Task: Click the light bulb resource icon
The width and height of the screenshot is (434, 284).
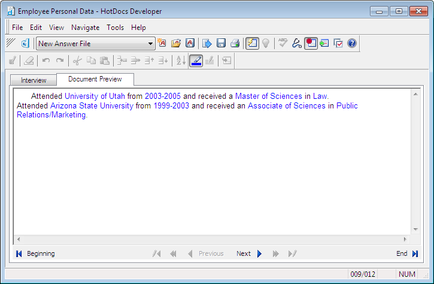Action: (x=266, y=44)
